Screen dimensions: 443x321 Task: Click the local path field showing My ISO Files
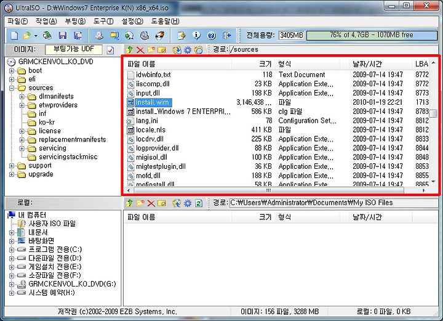pyautogui.click(x=333, y=203)
